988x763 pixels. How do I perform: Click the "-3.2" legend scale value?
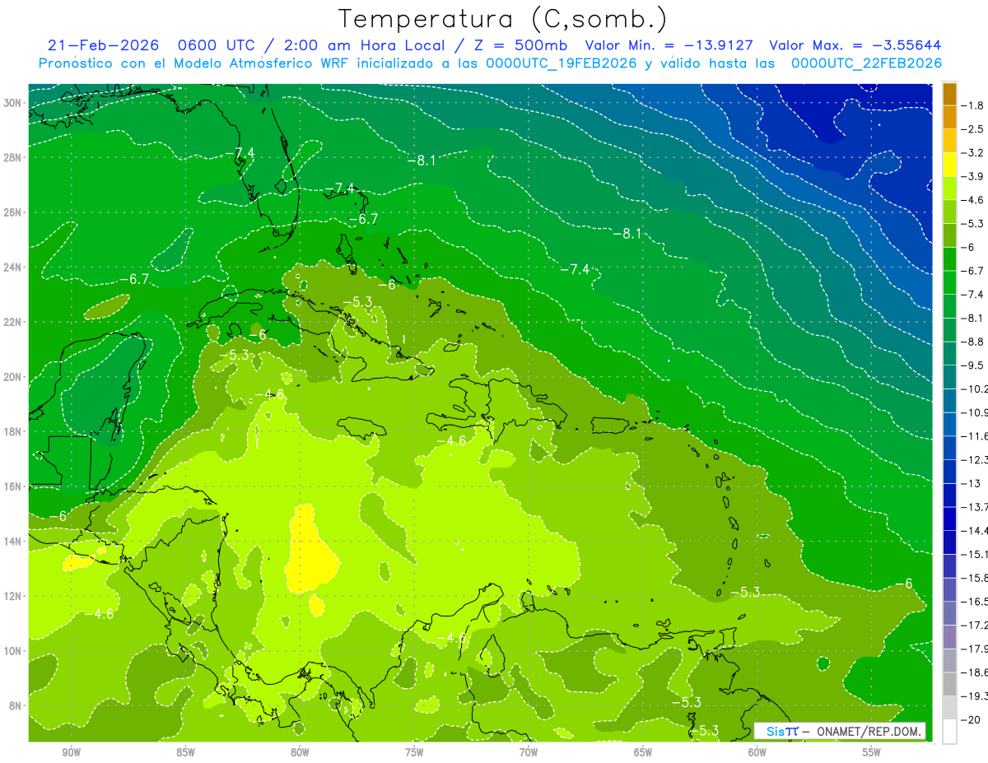(973, 153)
